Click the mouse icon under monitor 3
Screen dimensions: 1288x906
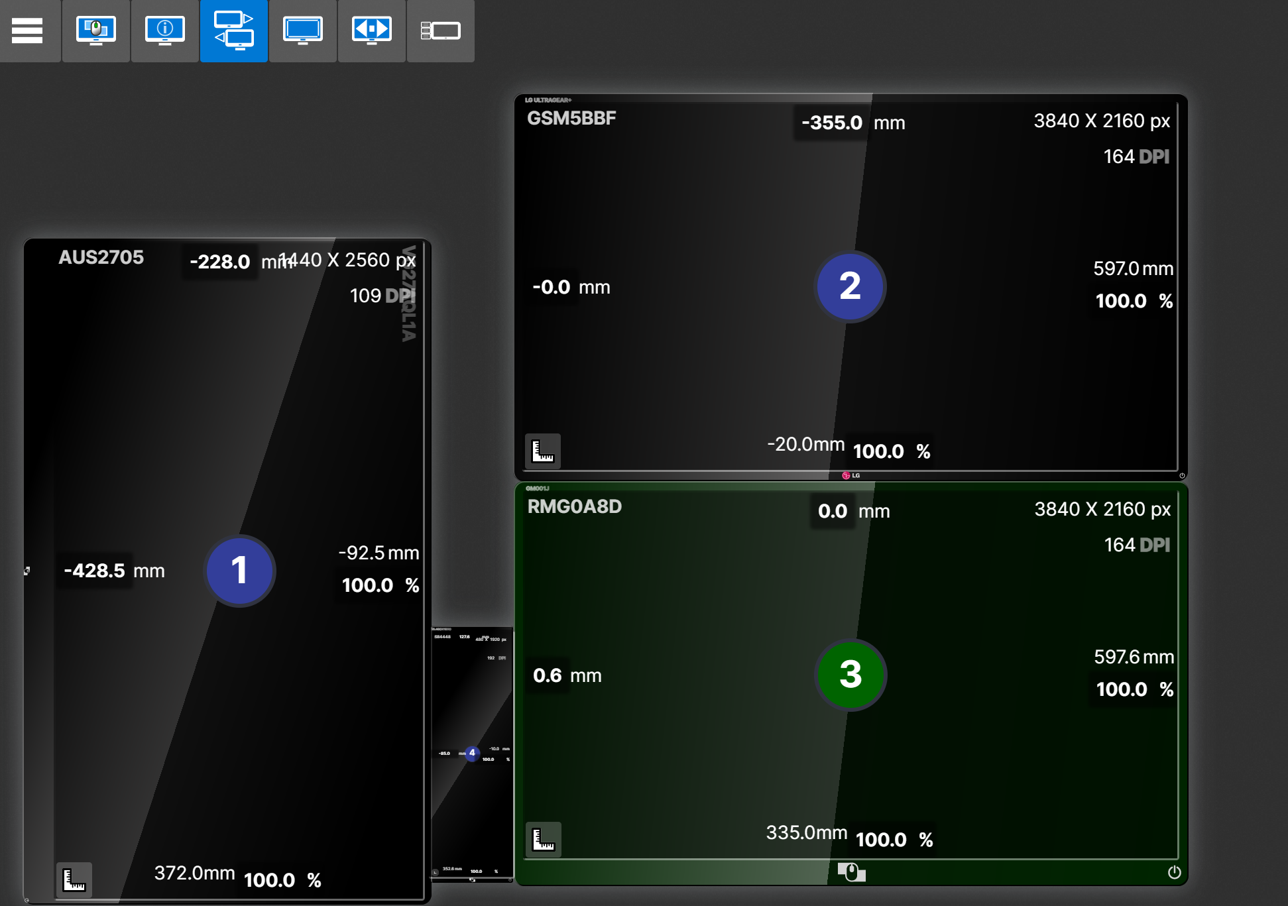[851, 872]
